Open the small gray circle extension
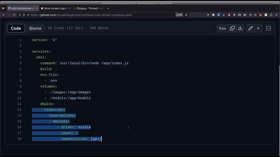This screenshot has height=157, width=280. [x=234, y=15]
